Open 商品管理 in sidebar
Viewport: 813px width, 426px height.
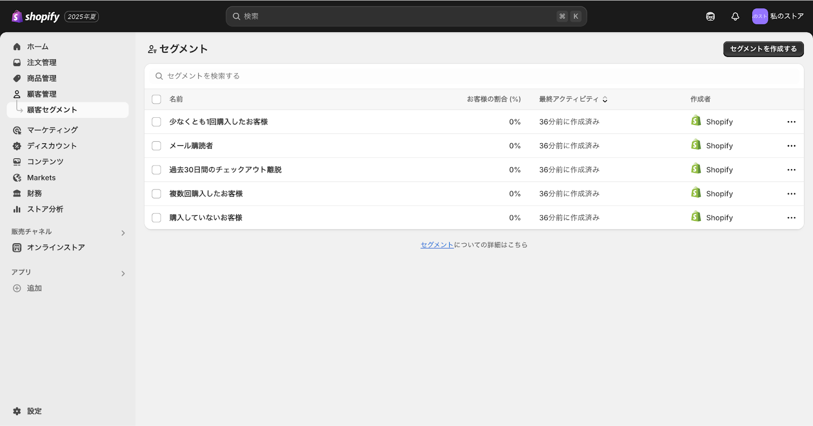(x=68, y=78)
